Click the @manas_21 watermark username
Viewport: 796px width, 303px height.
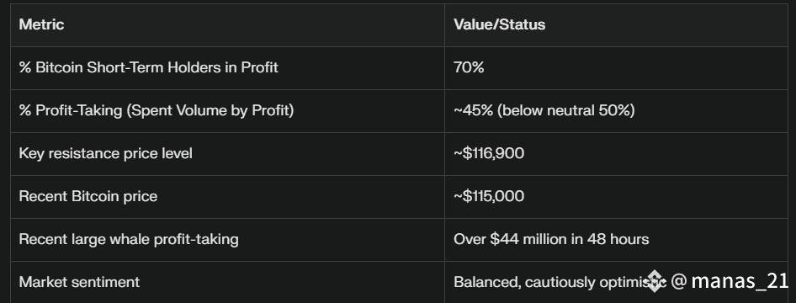click(x=729, y=280)
